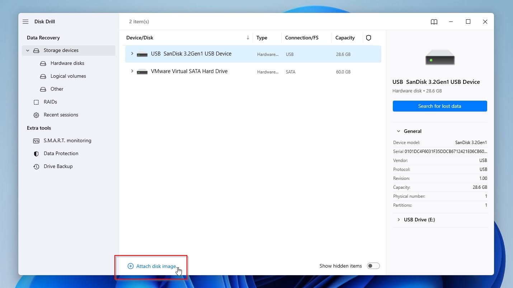Click Hardware disk • 28.6 GB subtitle

click(417, 91)
